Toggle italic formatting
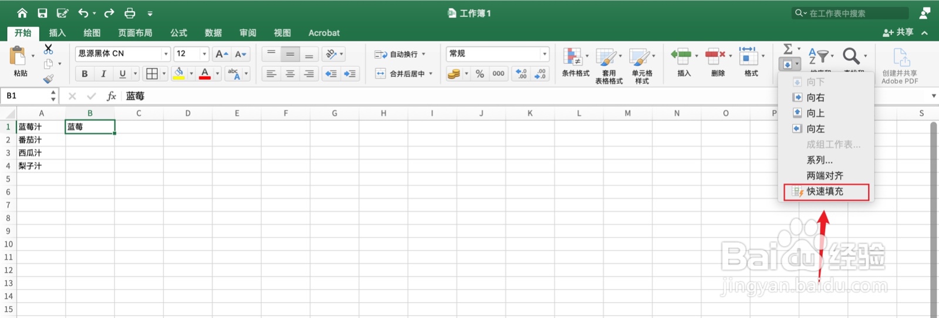The width and height of the screenshot is (939, 318). coord(103,73)
